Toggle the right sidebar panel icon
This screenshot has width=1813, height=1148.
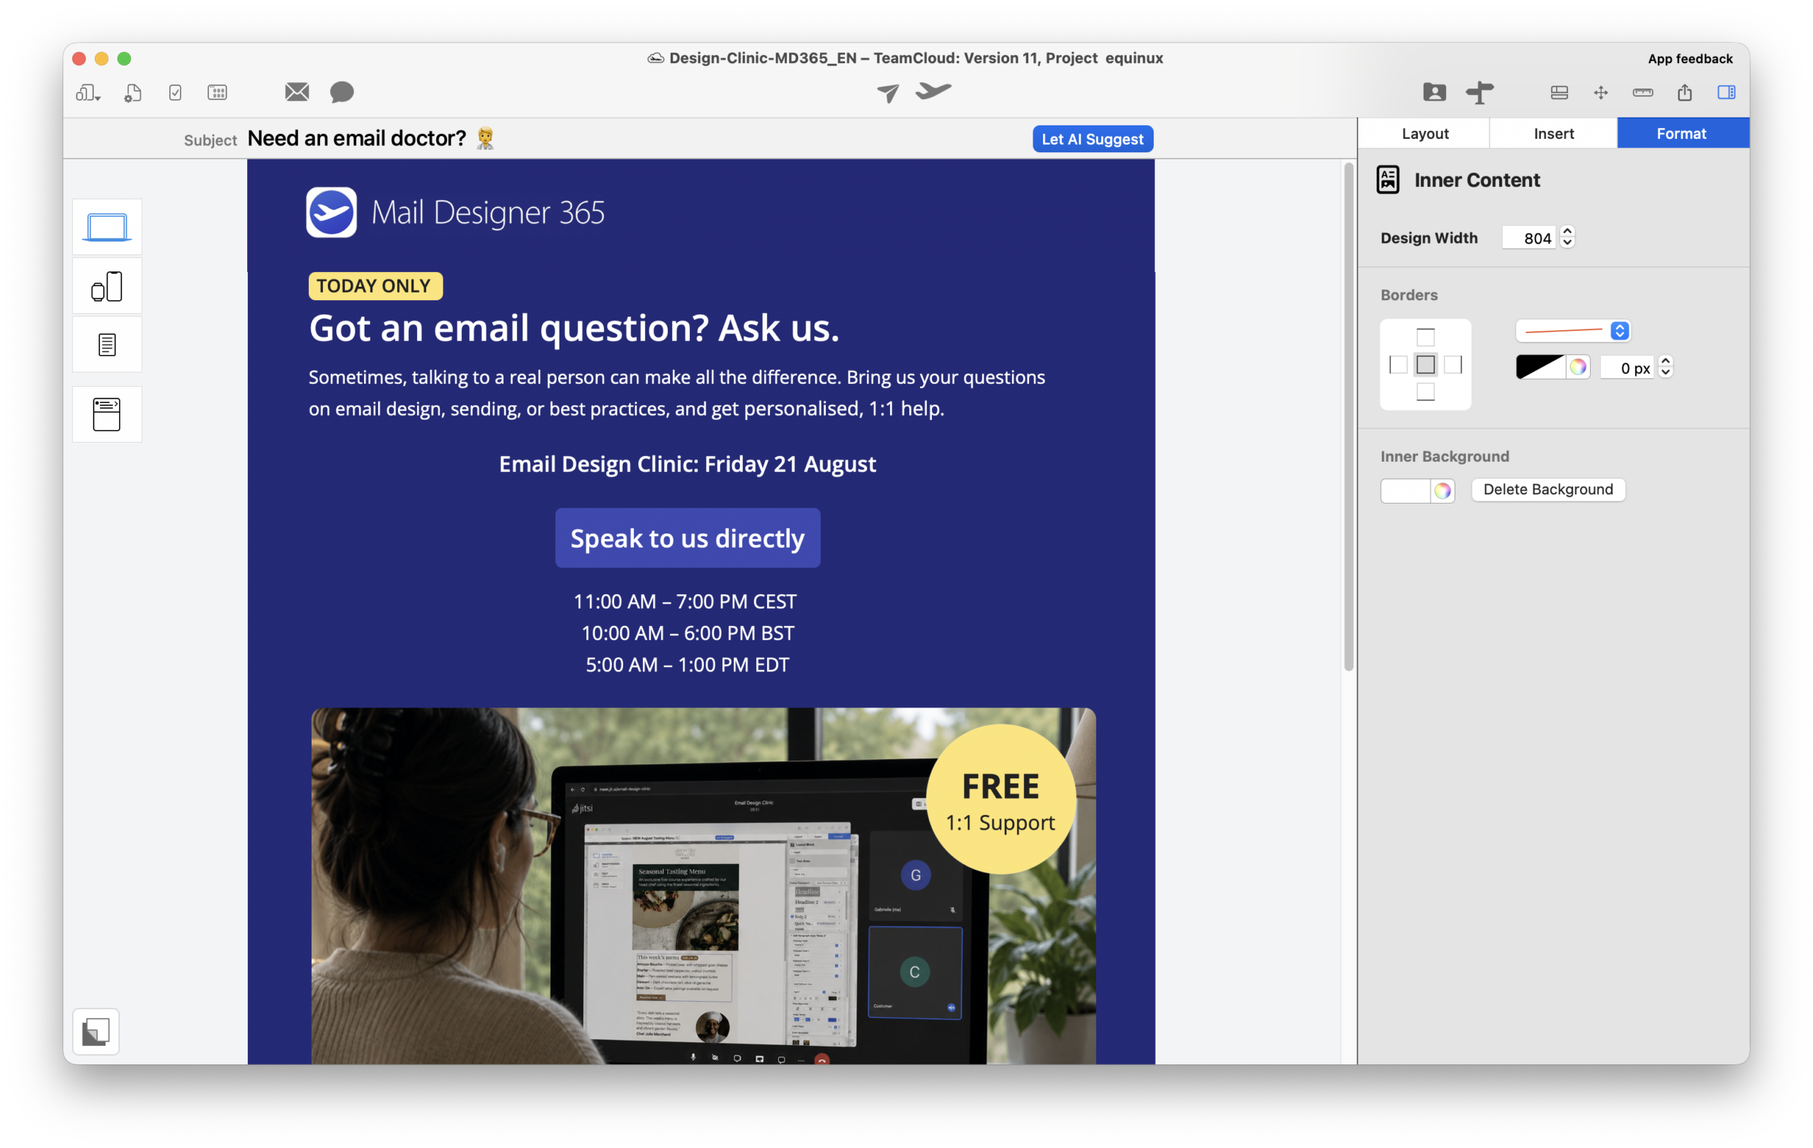[x=1727, y=92]
